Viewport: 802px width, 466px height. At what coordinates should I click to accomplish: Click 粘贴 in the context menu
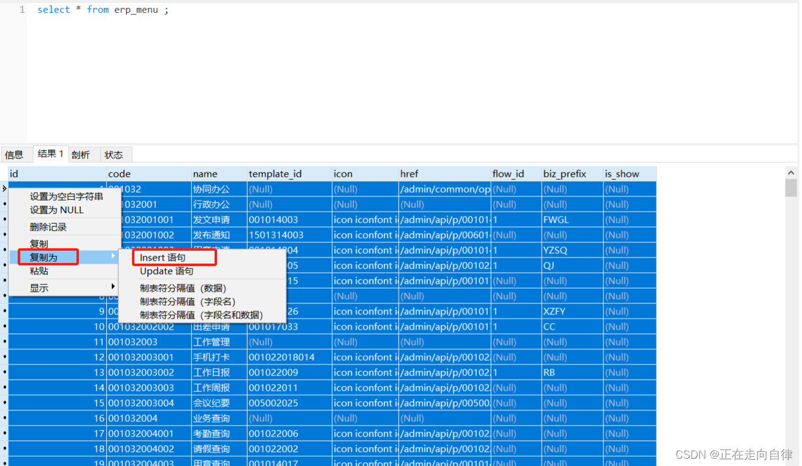coord(39,271)
